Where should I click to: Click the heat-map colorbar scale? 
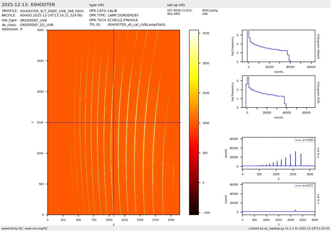pos(194,122)
